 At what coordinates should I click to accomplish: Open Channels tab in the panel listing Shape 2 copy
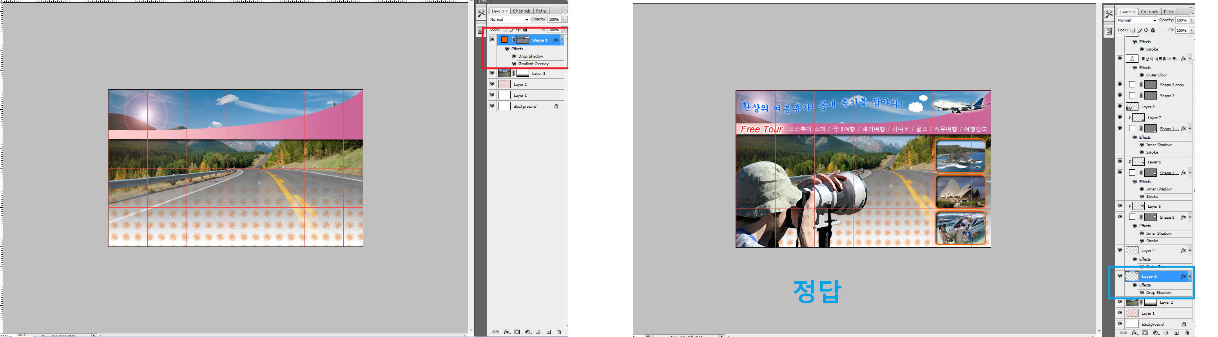click(x=1149, y=12)
